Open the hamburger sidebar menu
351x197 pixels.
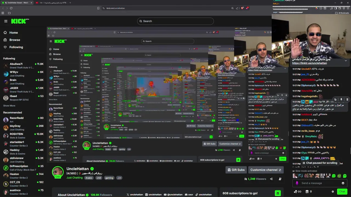(6, 21)
